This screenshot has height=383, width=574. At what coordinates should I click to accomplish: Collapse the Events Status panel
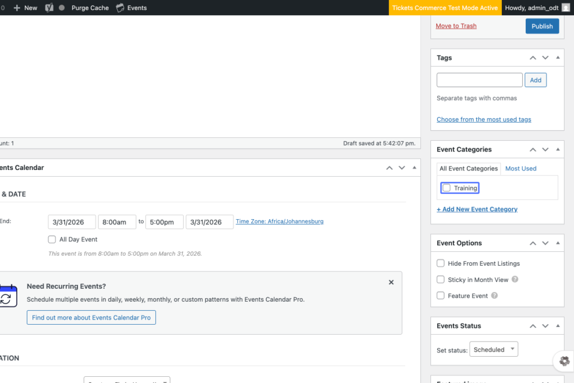tap(558, 325)
